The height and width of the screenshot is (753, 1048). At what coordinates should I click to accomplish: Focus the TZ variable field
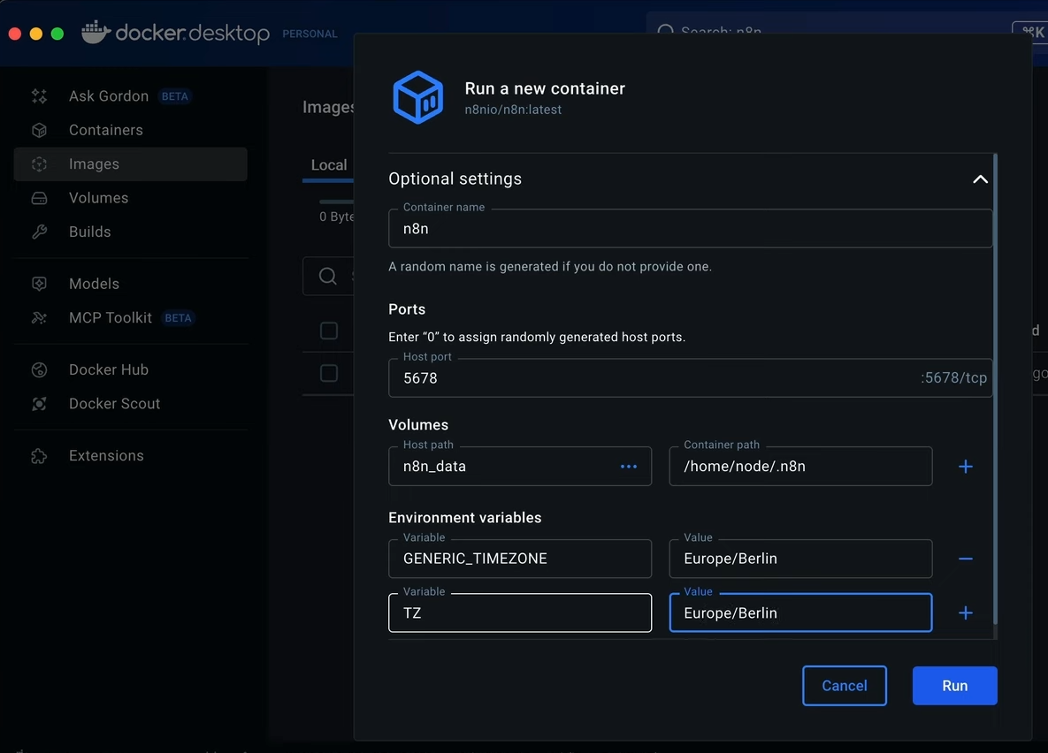tap(520, 612)
